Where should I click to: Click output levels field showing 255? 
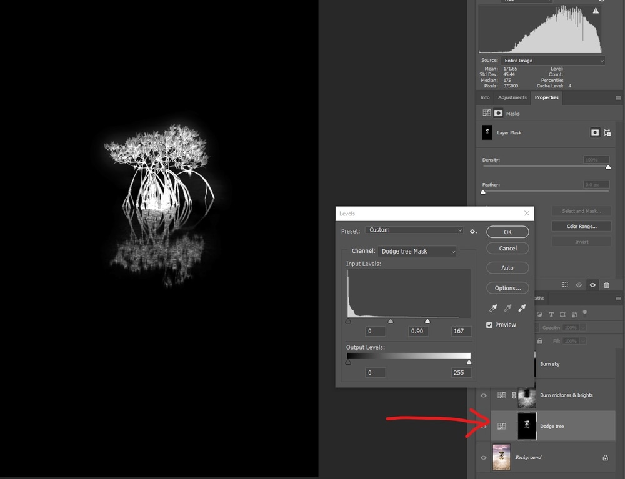pos(461,372)
